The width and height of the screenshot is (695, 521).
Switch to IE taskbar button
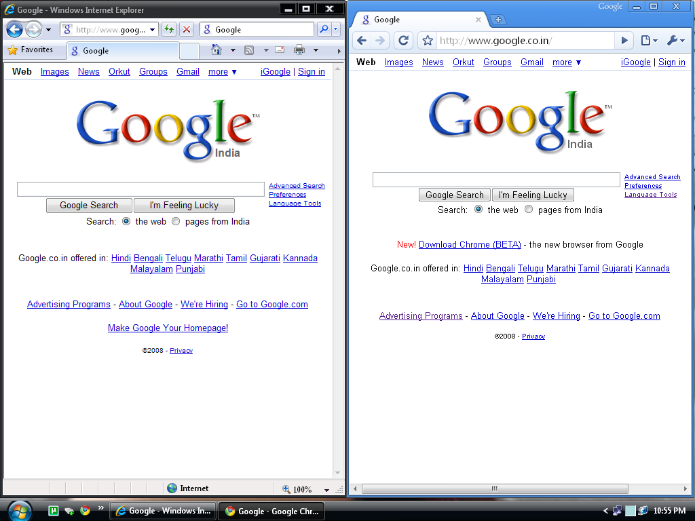pyautogui.click(x=163, y=511)
